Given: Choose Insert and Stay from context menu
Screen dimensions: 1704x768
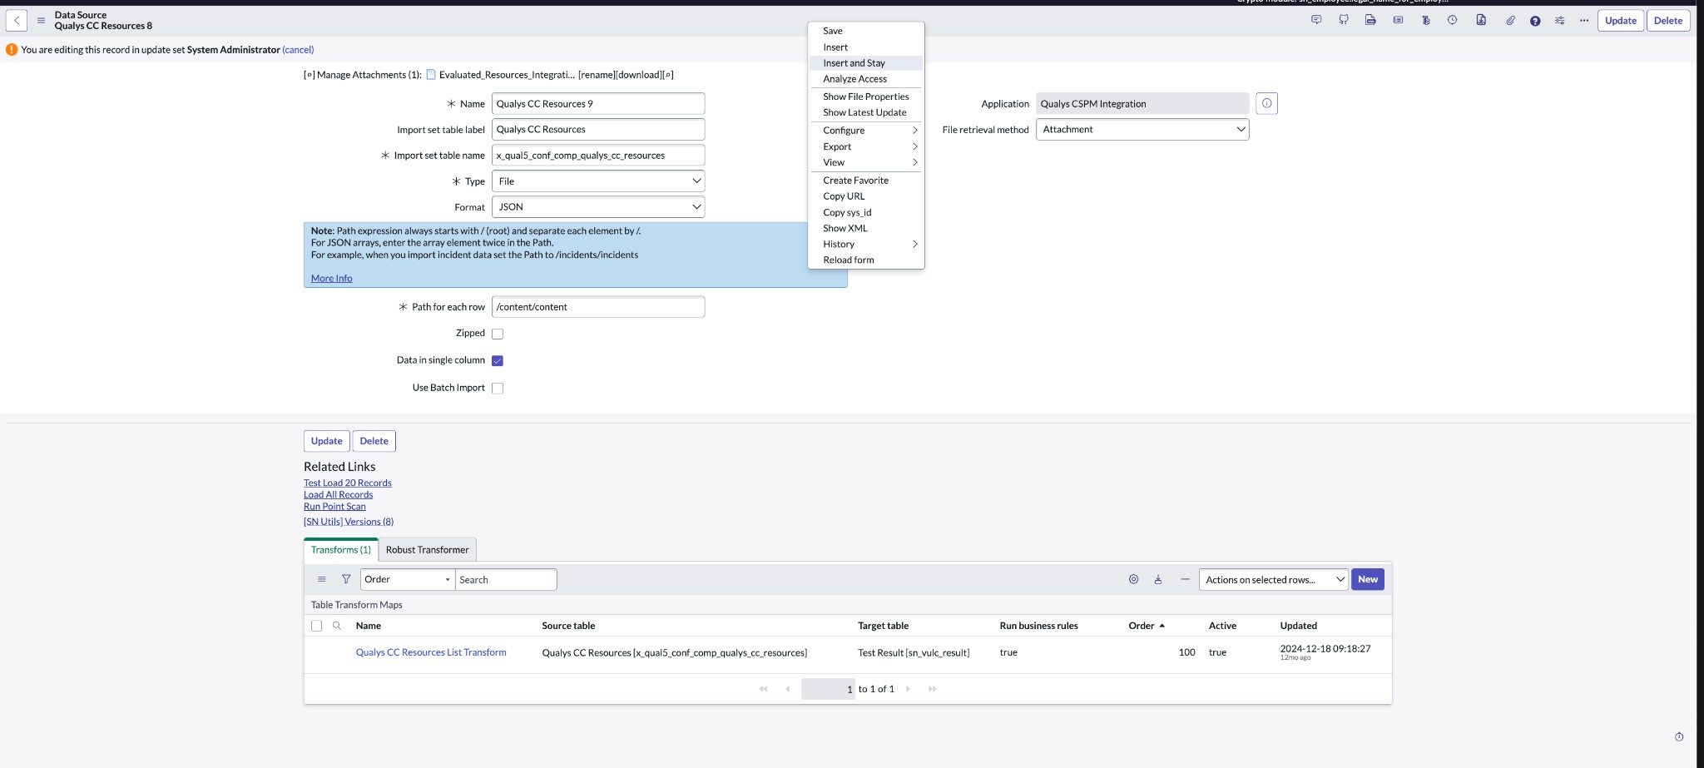Looking at the screenshot, I should (x=866, y=63).
